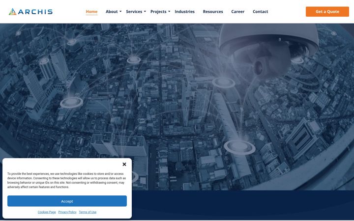Expand the Projects dropdown arrow
The width and height of the screenshot is (354, 221).
click(x=169, y=11)
